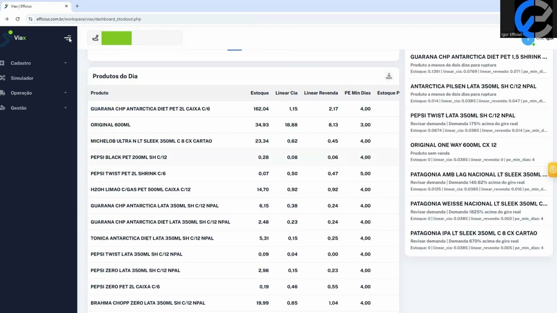
Task: Select the PEPSI BLACK PET 200ML SH C/12 row
Action: point(243,157)
